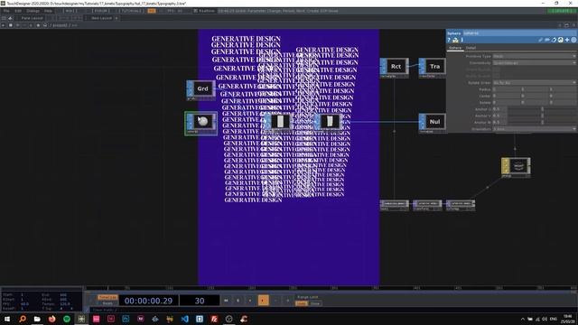Screen dimensions: 578x325
Task: Click the pencil comment icon in parameter header
Action: coord(540,40)
